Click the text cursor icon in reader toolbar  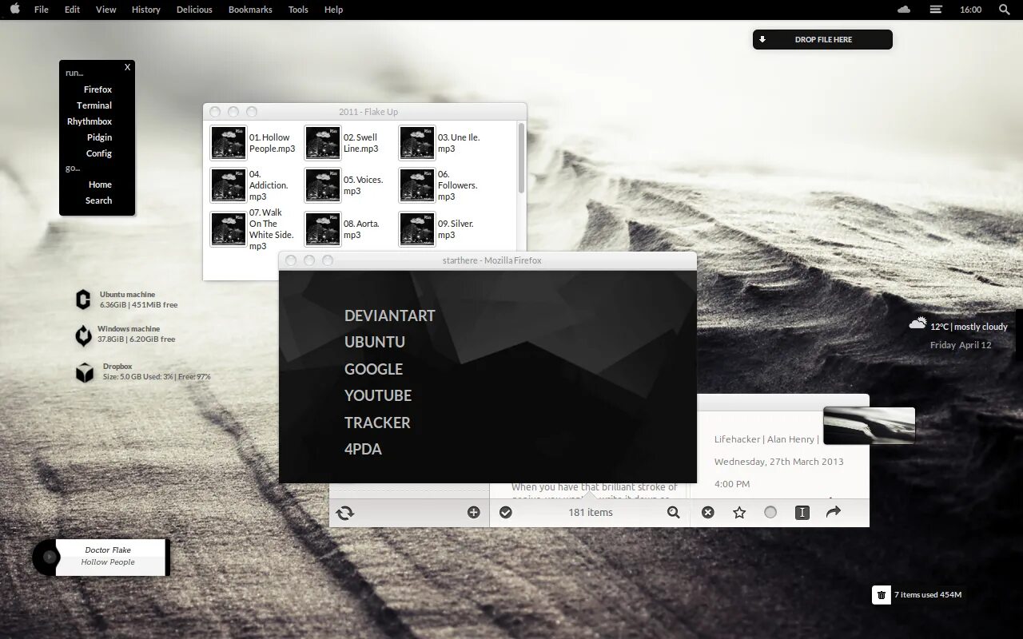(802, 513)
